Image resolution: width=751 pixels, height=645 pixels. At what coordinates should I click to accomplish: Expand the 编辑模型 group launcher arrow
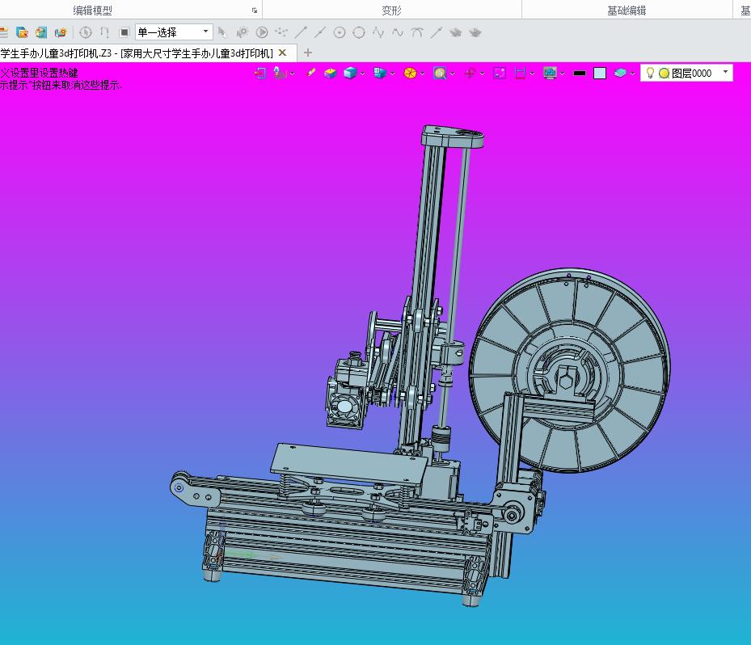point(255,10)
